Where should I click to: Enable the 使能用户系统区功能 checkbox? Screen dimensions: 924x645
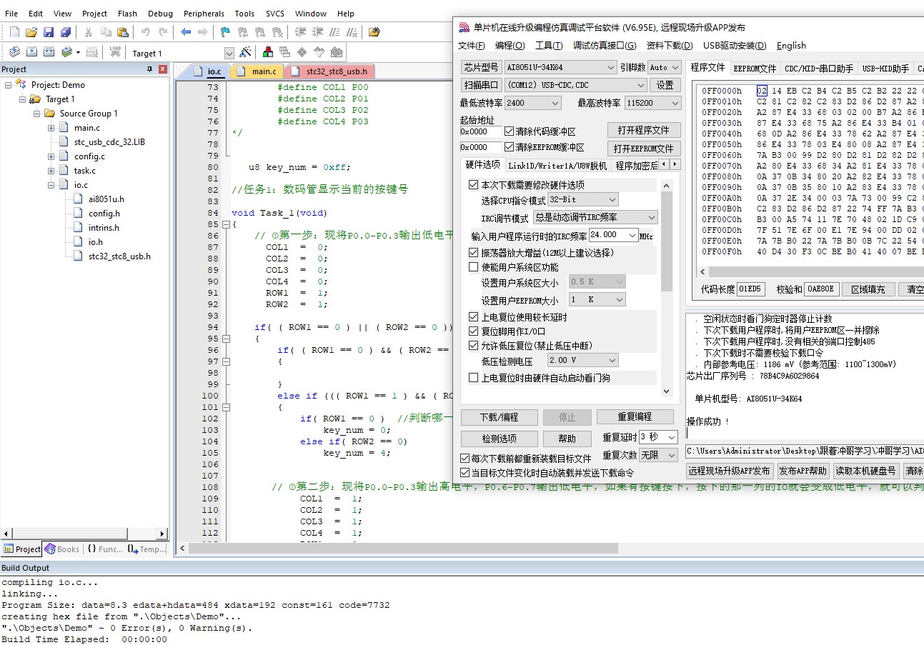coord(473,267)
